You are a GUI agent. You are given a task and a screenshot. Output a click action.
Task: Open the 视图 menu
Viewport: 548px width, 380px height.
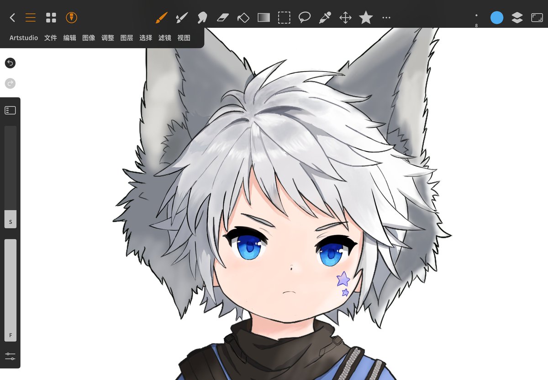[184, 38]
